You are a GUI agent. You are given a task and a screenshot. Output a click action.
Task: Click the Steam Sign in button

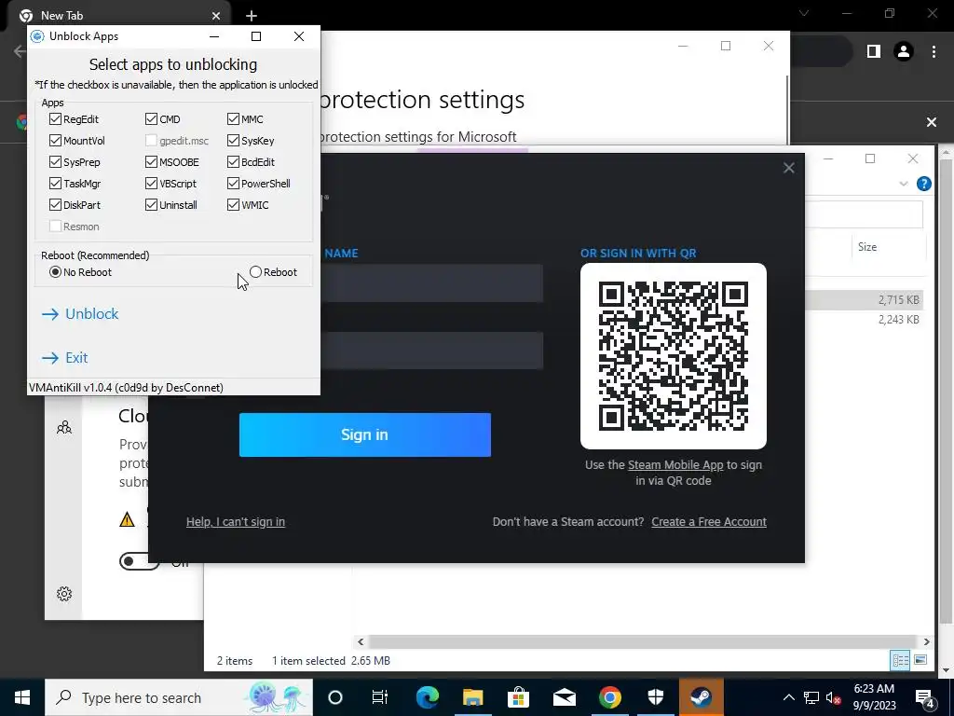coord(365,434)
